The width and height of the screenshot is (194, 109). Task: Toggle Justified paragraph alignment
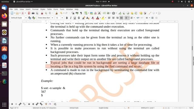(x=121, y=18)
